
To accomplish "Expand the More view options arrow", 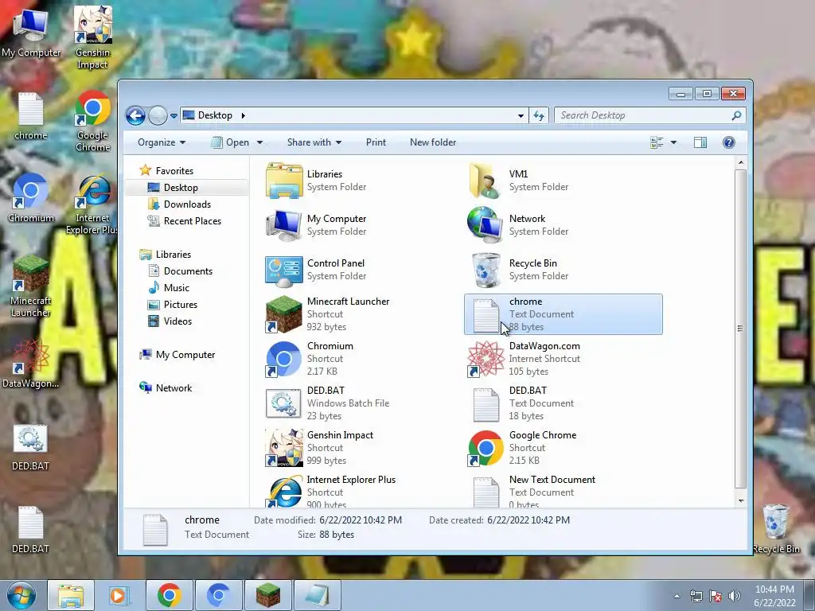I will coord(673,142).
